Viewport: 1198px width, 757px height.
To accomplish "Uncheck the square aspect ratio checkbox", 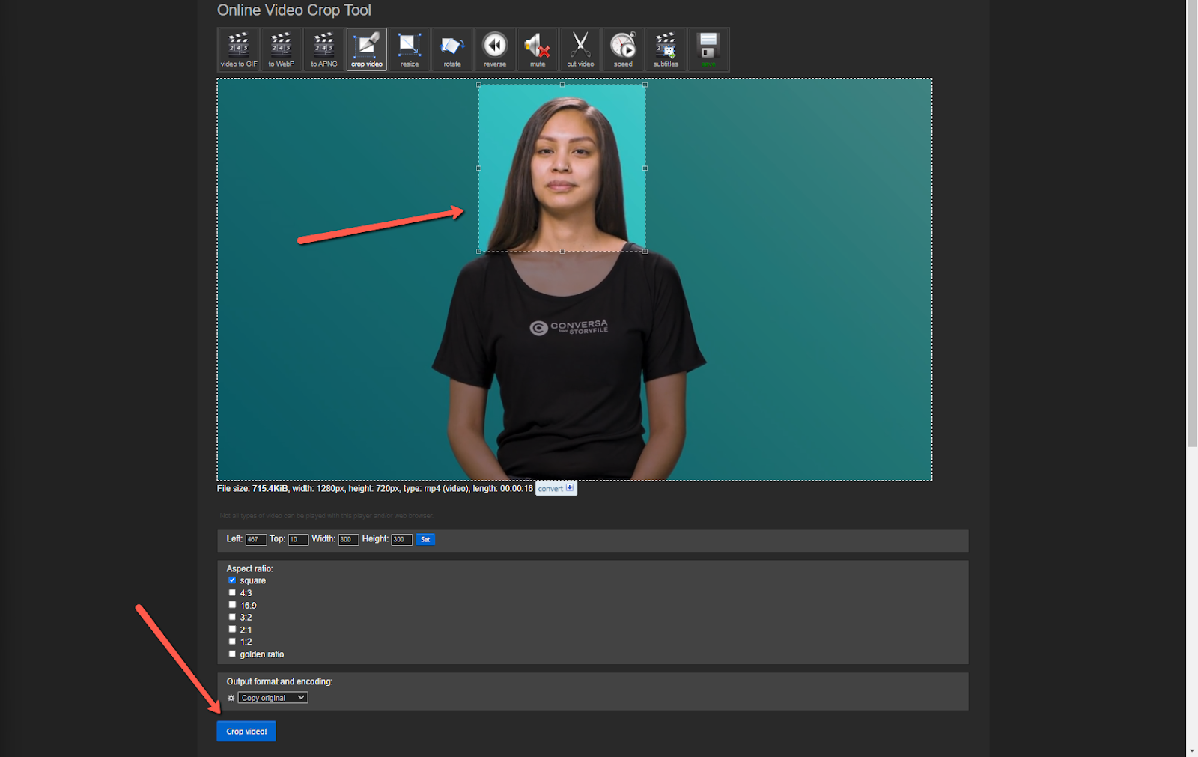I will 232,580.
